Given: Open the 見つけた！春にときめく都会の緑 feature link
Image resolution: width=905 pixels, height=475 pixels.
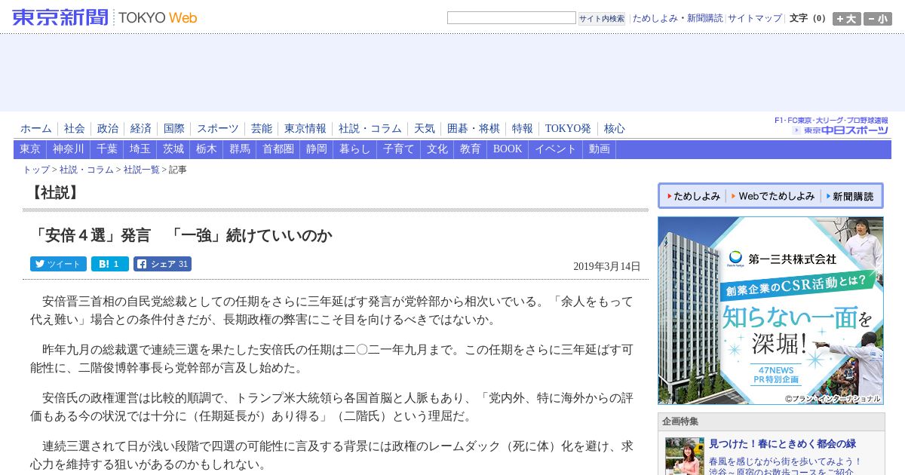Looking at the screenshot, I should pyautogui.click(x=782, y=443).
